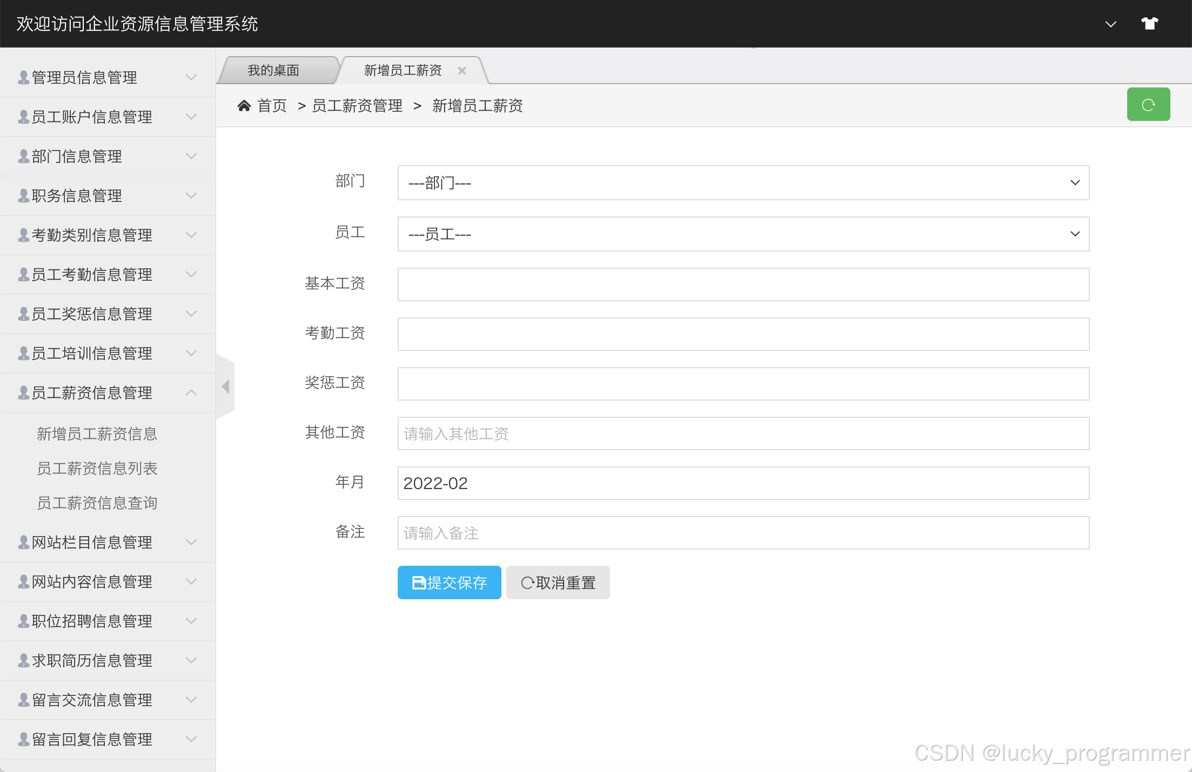Focus the 基本工资 input field
The height and width of the screenshot is (772, 1192).
[743, 285]
